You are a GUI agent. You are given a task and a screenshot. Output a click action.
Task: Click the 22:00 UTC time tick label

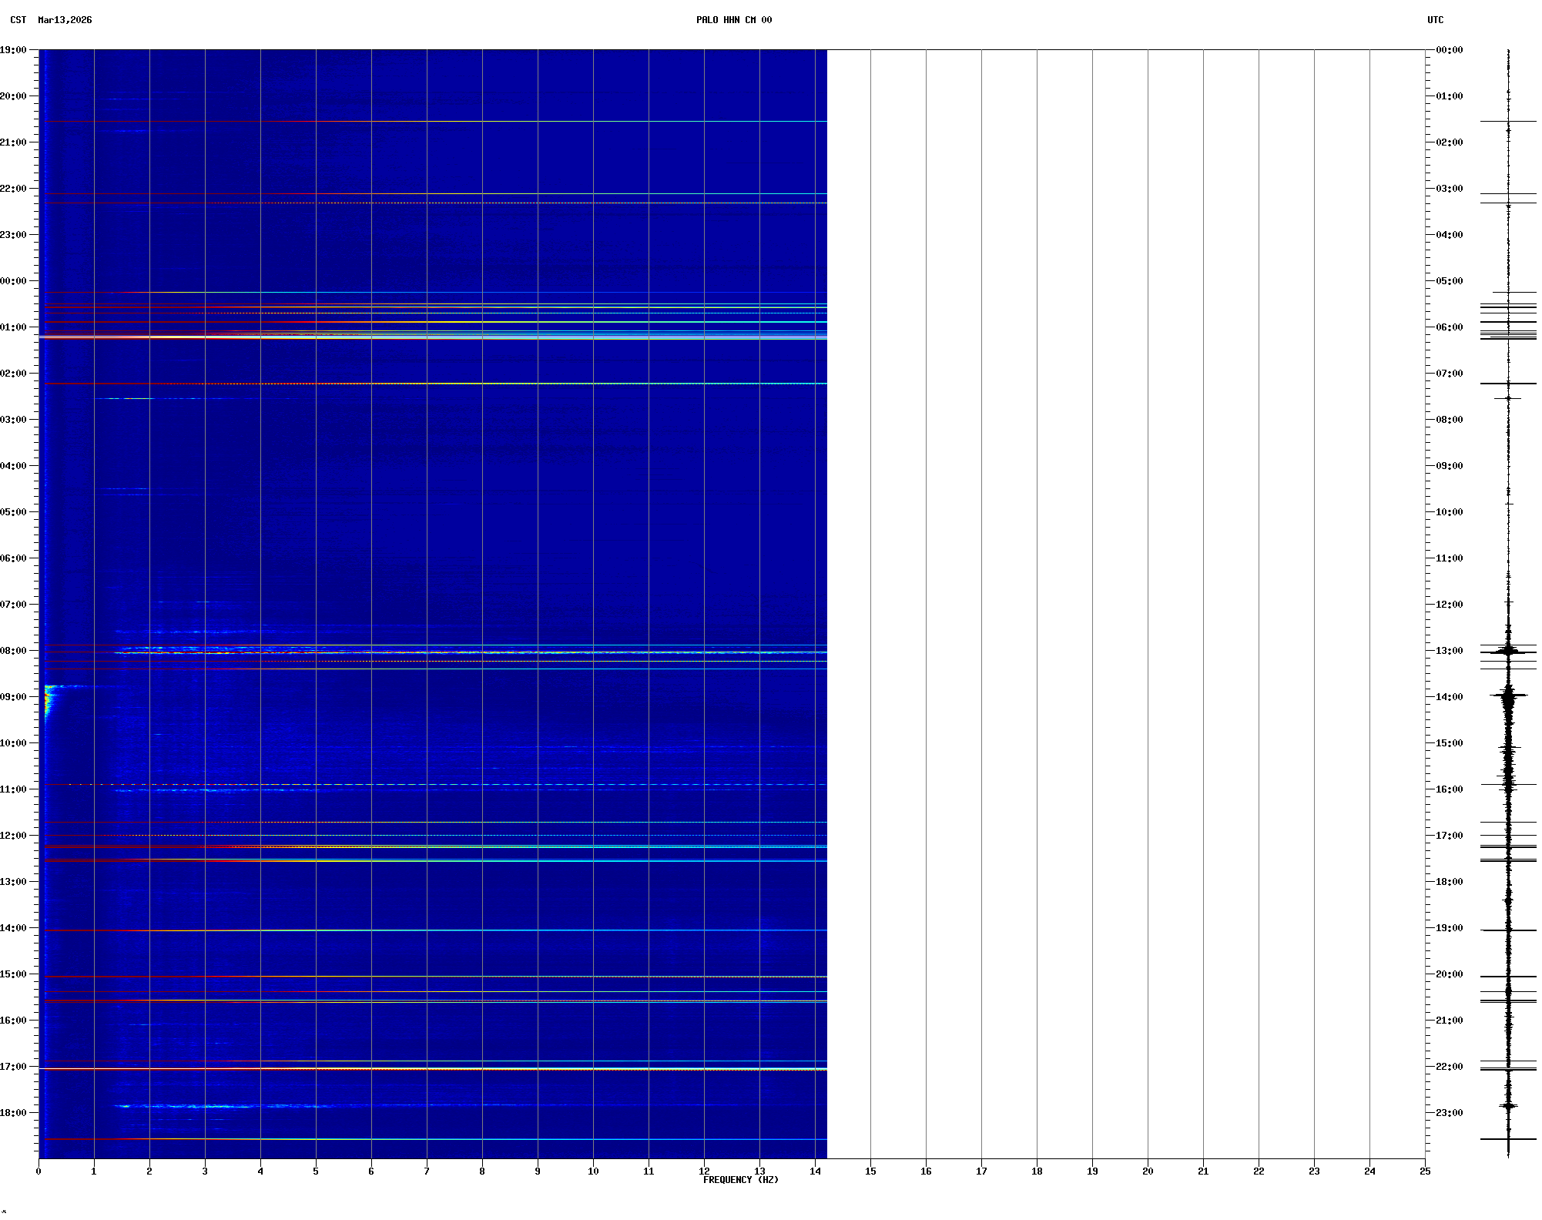tap(1449, 1067)
